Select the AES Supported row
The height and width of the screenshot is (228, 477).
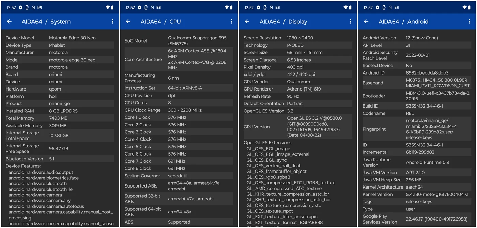[178, 222]
